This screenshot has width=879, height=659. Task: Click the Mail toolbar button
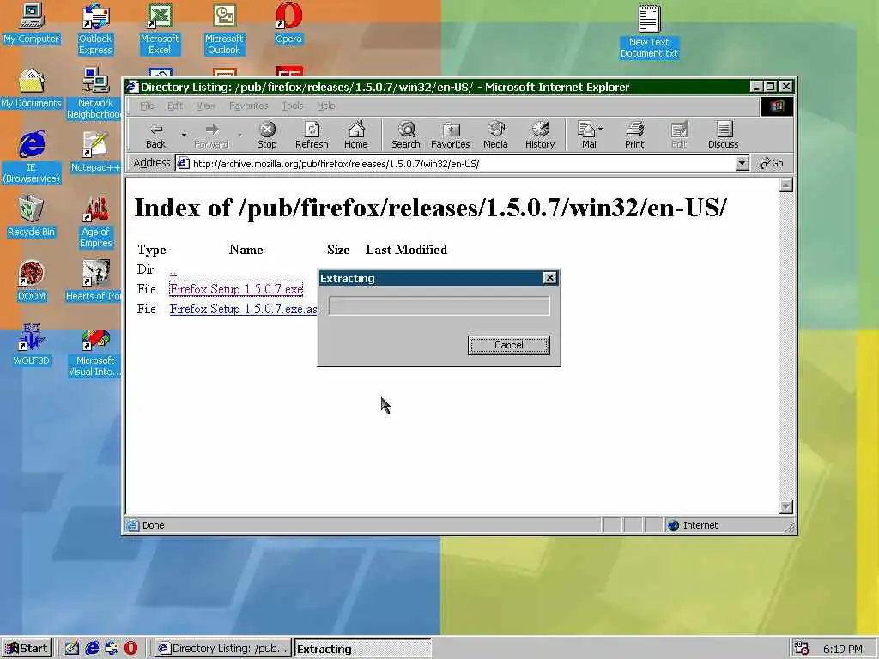(x=590, y=135)
